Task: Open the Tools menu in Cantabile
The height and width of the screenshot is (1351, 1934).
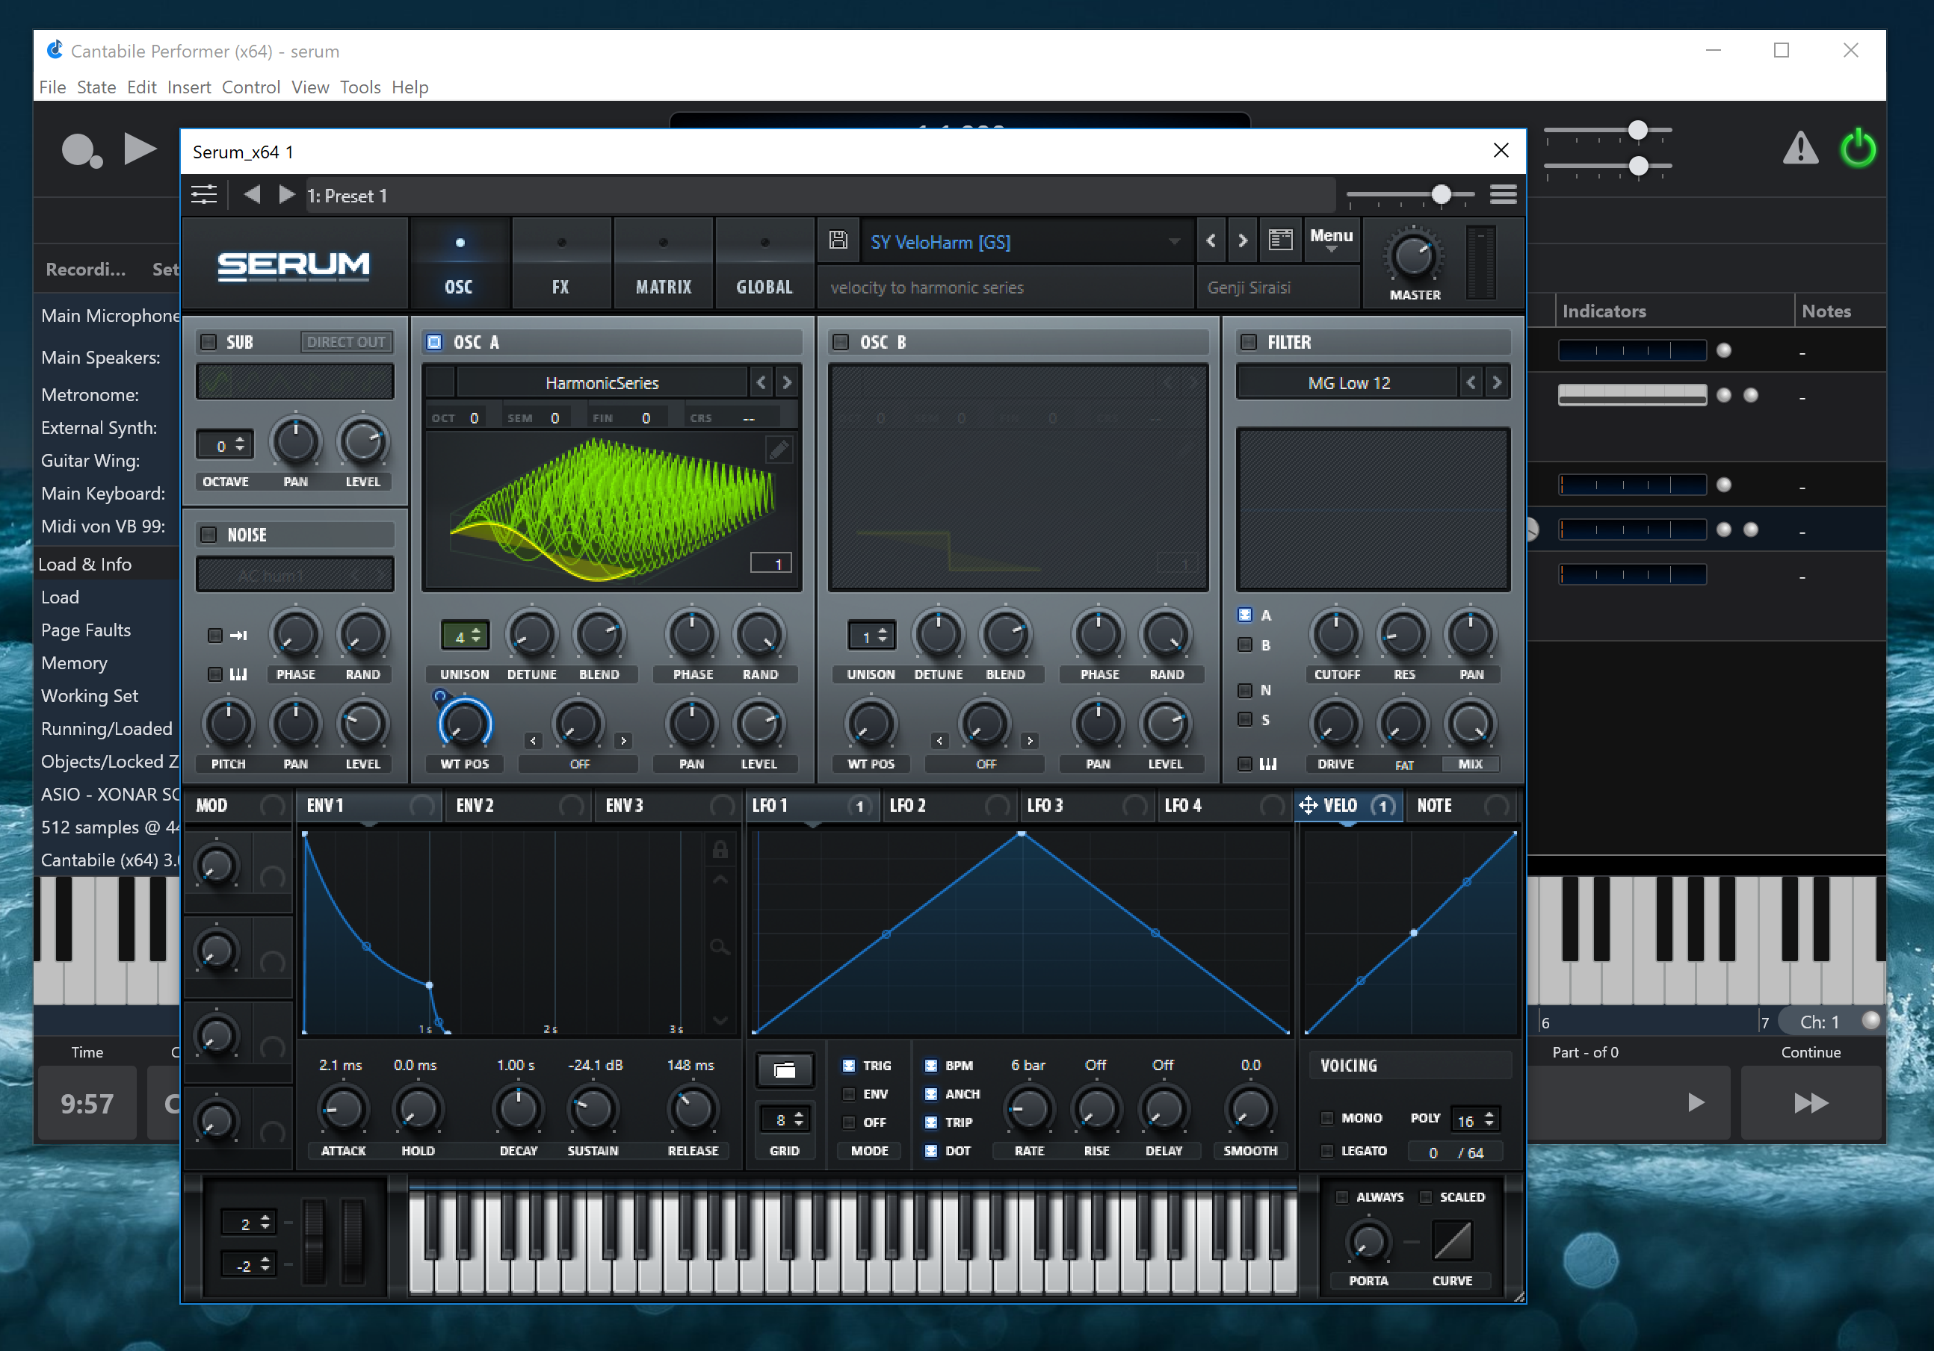Action: click(359, 87)
